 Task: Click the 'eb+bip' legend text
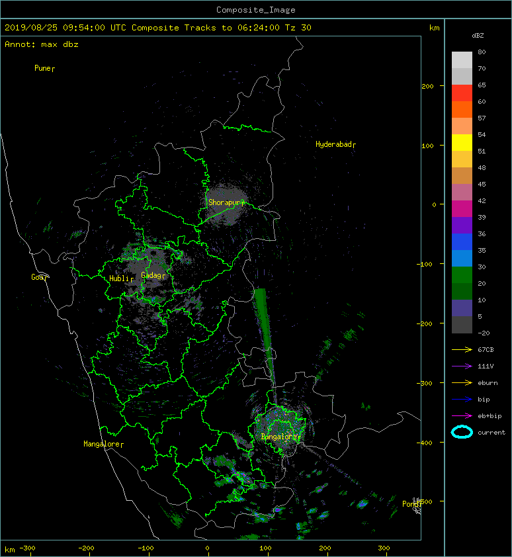pyautogui.click(x=490, y=415)
